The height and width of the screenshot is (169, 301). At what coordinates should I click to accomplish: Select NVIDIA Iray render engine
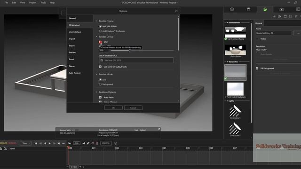[x=100, y=26]
